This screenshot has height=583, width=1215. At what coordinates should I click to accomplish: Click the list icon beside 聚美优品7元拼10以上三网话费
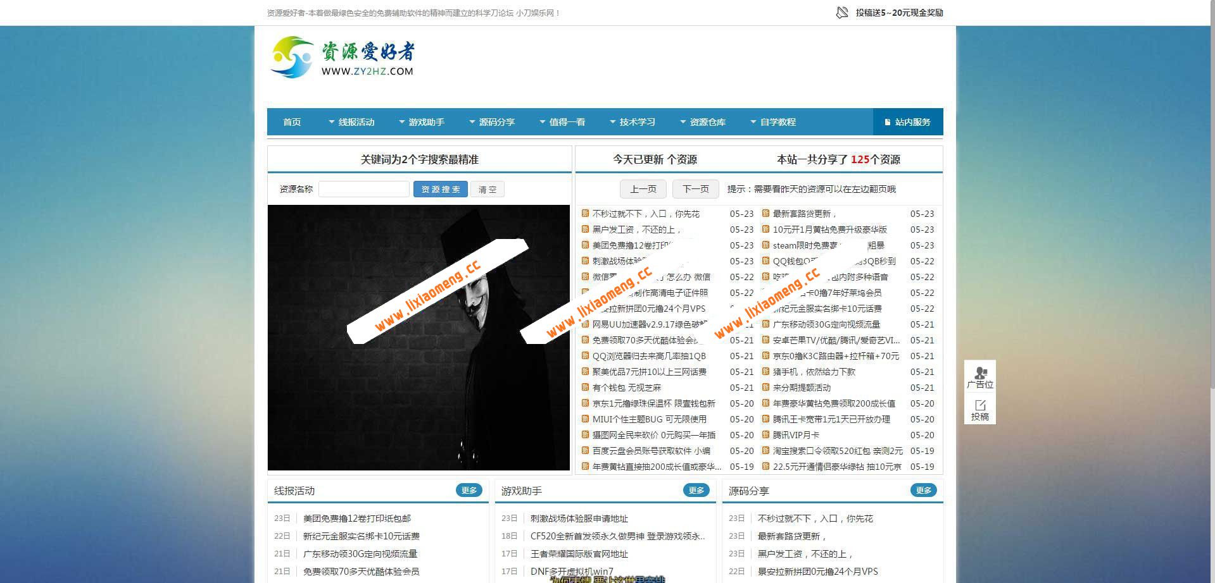tap(585, 371)
